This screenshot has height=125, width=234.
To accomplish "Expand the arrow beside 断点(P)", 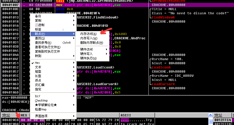I will [x=74, y=34].
